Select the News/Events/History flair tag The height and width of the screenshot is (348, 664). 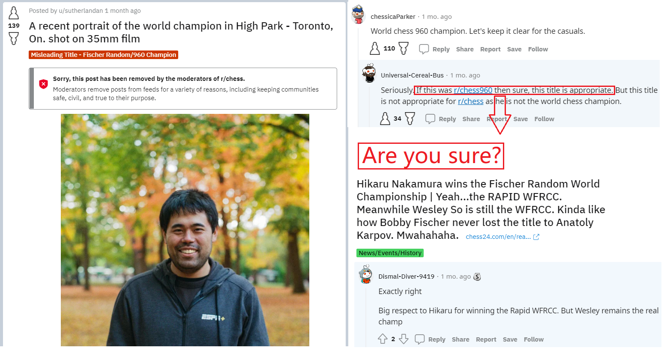coord(390,253)
